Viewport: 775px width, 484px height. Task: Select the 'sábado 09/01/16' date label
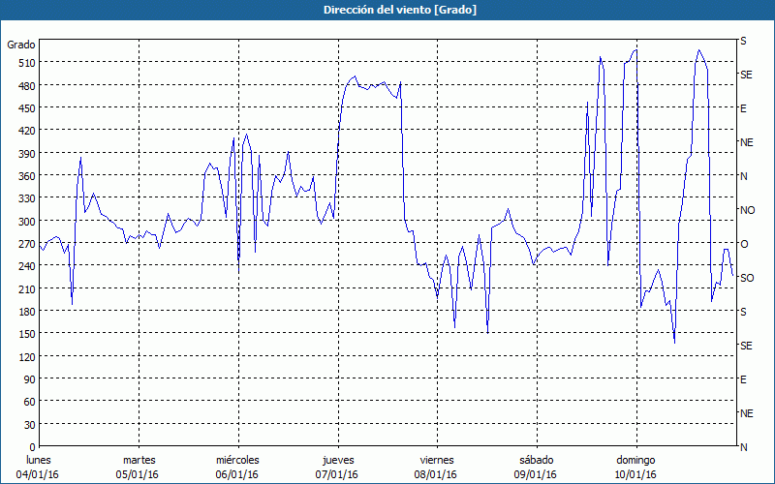point(536,467)
